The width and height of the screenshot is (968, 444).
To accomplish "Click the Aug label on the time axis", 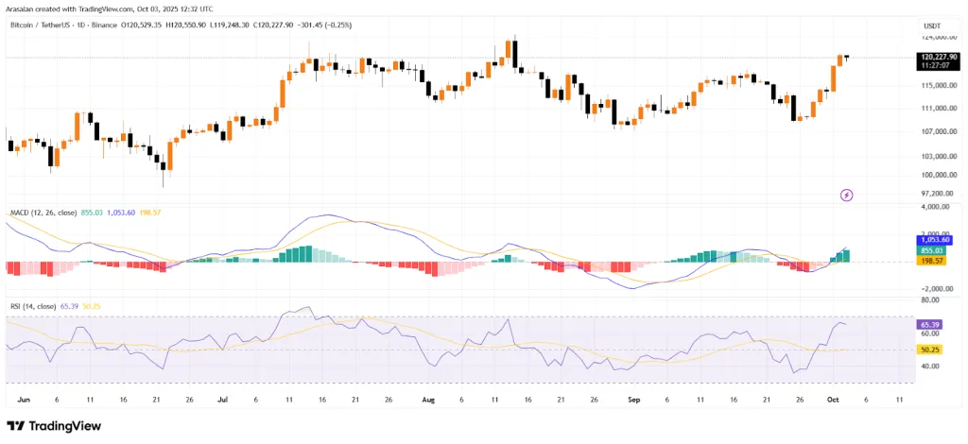I will [x=427, y=400].
